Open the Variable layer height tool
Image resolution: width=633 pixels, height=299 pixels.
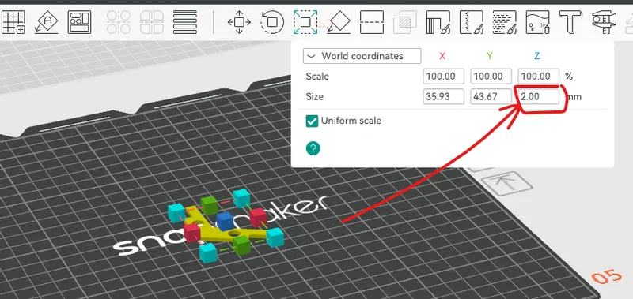(x=185, y=22)
